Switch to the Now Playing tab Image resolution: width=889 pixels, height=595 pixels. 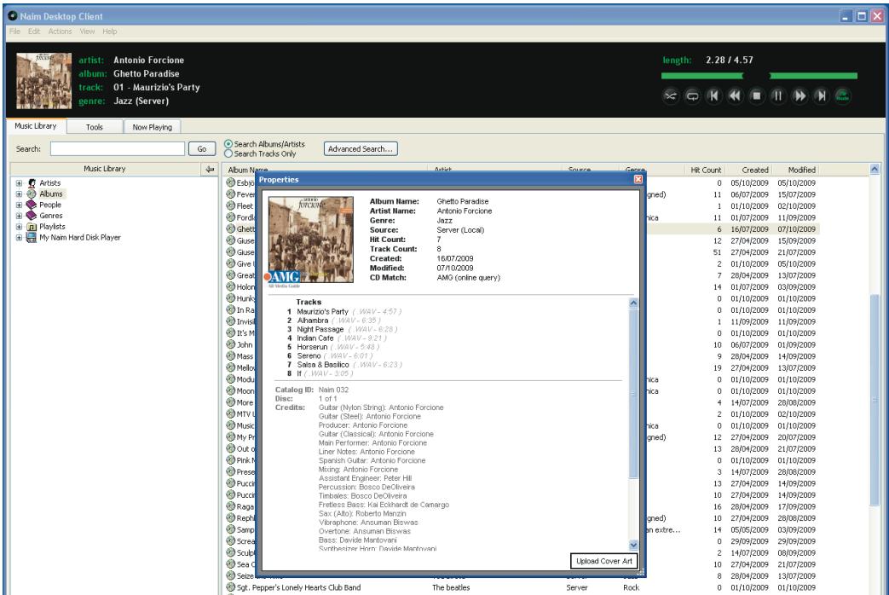click(x=152, y=127)
